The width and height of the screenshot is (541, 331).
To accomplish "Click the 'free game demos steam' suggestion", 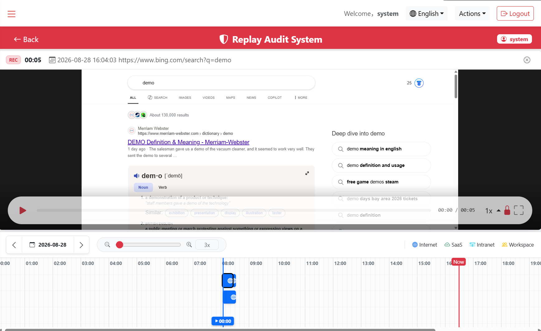I will 381,182.
